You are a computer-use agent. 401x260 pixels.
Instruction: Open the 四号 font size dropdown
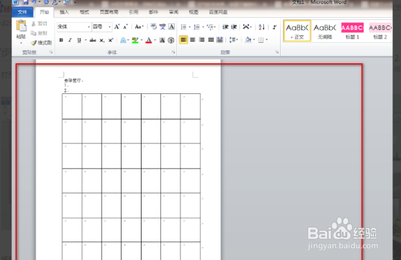point(110,27)
